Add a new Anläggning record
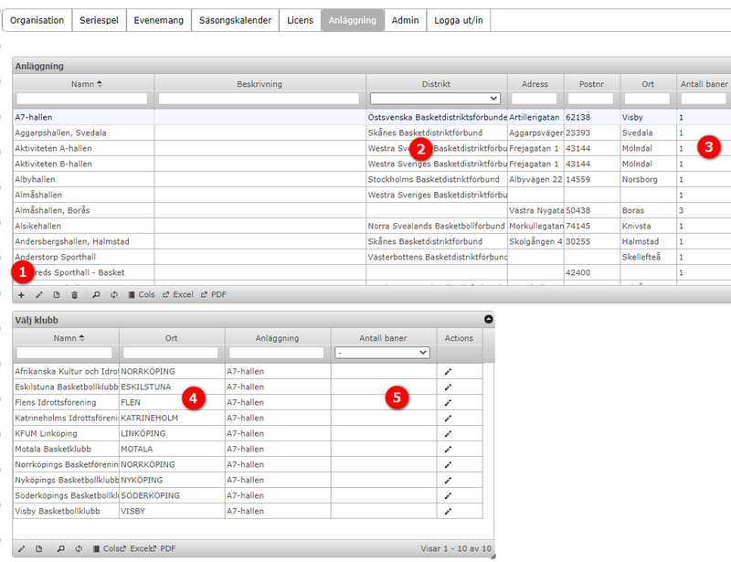Screen dimensions: 731x562 (x=21, y=295)
